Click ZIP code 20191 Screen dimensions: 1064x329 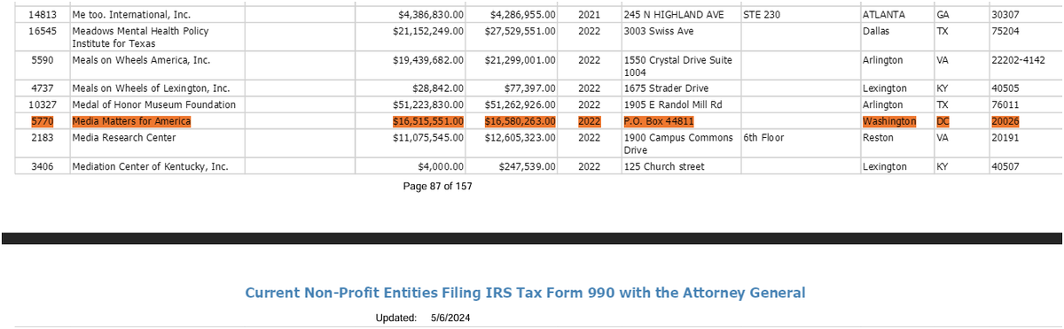[x=1006, y=137]
